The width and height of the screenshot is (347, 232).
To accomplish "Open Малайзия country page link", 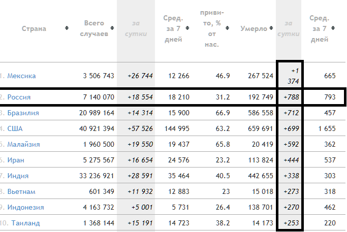I will [x=24, y=144].
